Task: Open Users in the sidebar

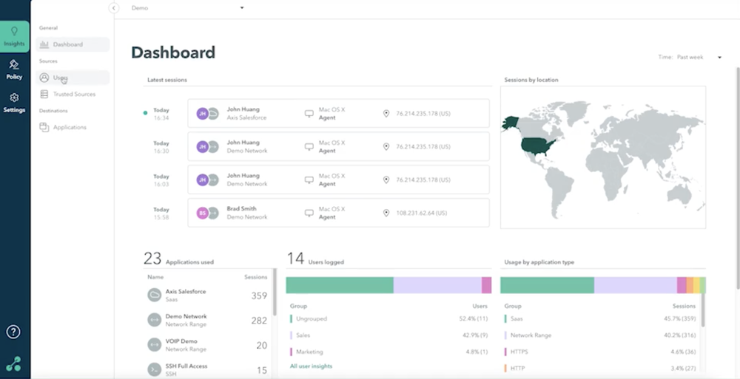Action: tap(73, 78)
